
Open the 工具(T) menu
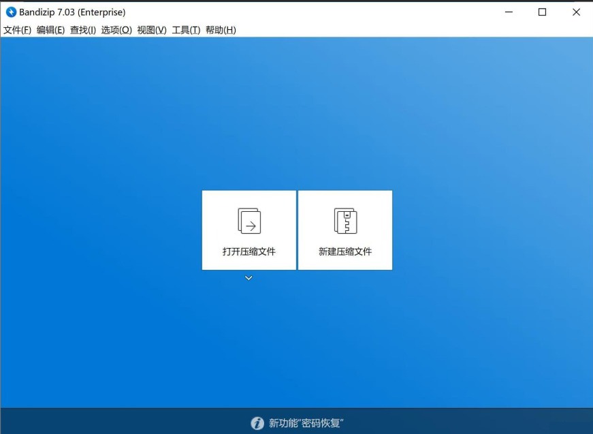point(186,30)
